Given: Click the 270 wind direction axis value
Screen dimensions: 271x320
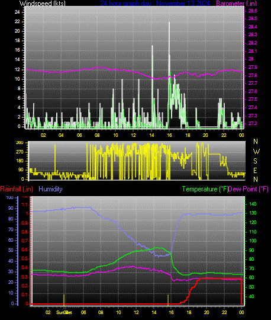Looking at the screenshot, I should tap(20, 152).
